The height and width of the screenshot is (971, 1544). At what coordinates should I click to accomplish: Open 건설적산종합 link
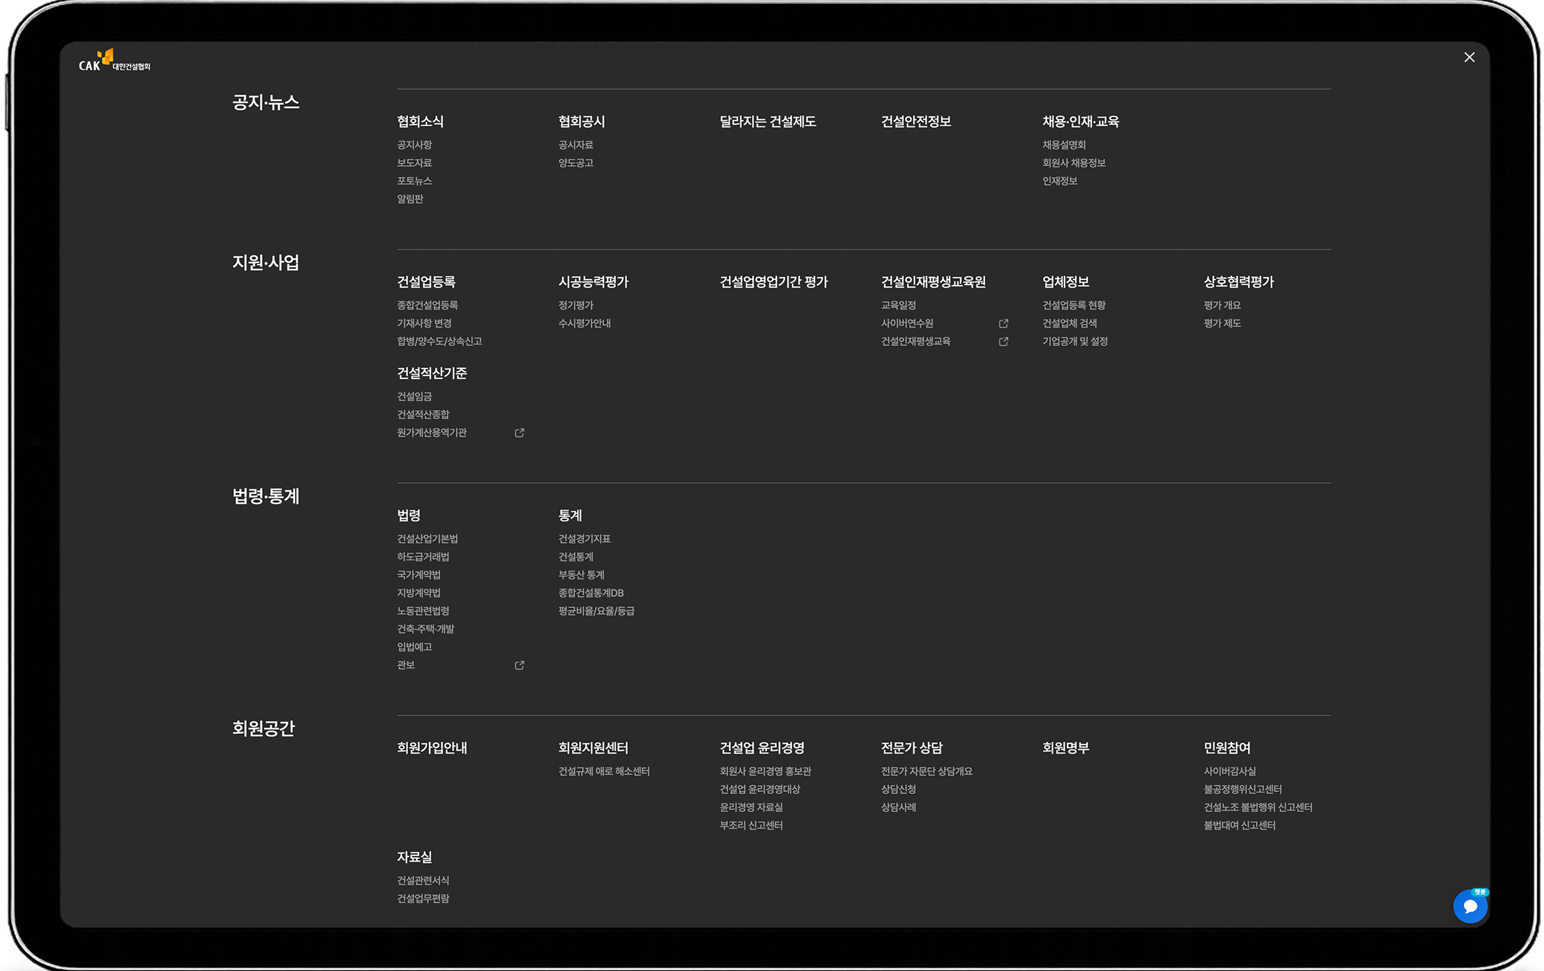423,415
